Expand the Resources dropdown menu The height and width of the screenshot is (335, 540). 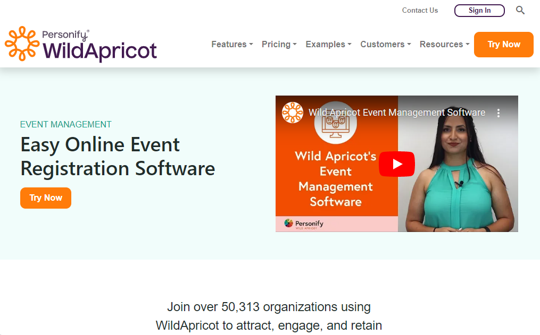(445, 44)
